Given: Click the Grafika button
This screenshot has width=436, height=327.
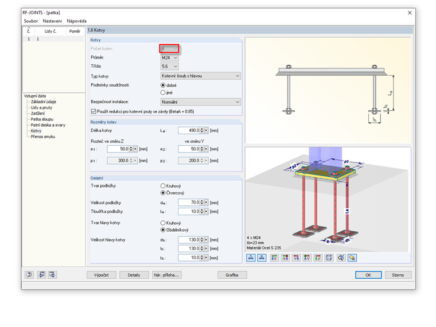Looking at the screenshot, I should coord(232,275).
